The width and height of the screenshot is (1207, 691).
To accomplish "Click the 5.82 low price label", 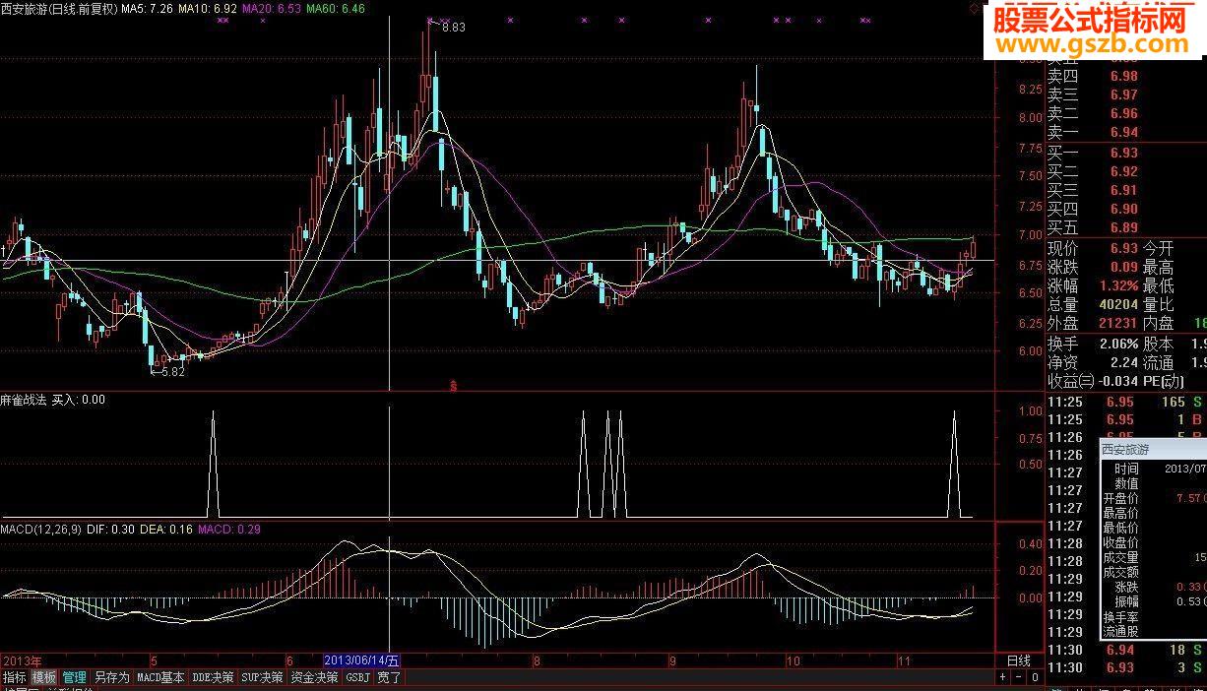I will [172, 372].
